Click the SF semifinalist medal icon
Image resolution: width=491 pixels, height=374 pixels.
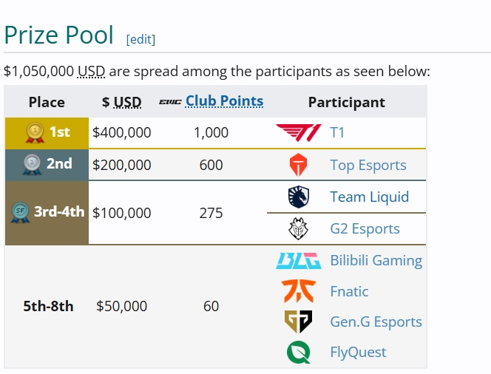(21, 212)
